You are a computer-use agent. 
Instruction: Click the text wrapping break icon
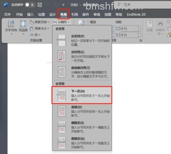(62, 72)
